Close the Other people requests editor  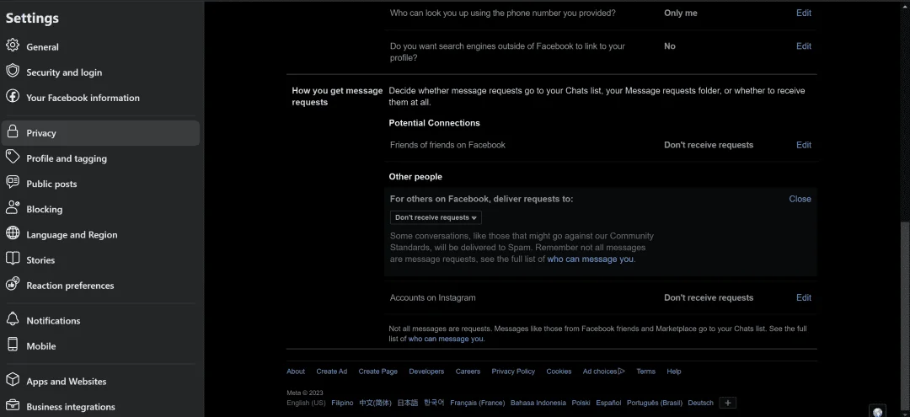pos(800,199)
